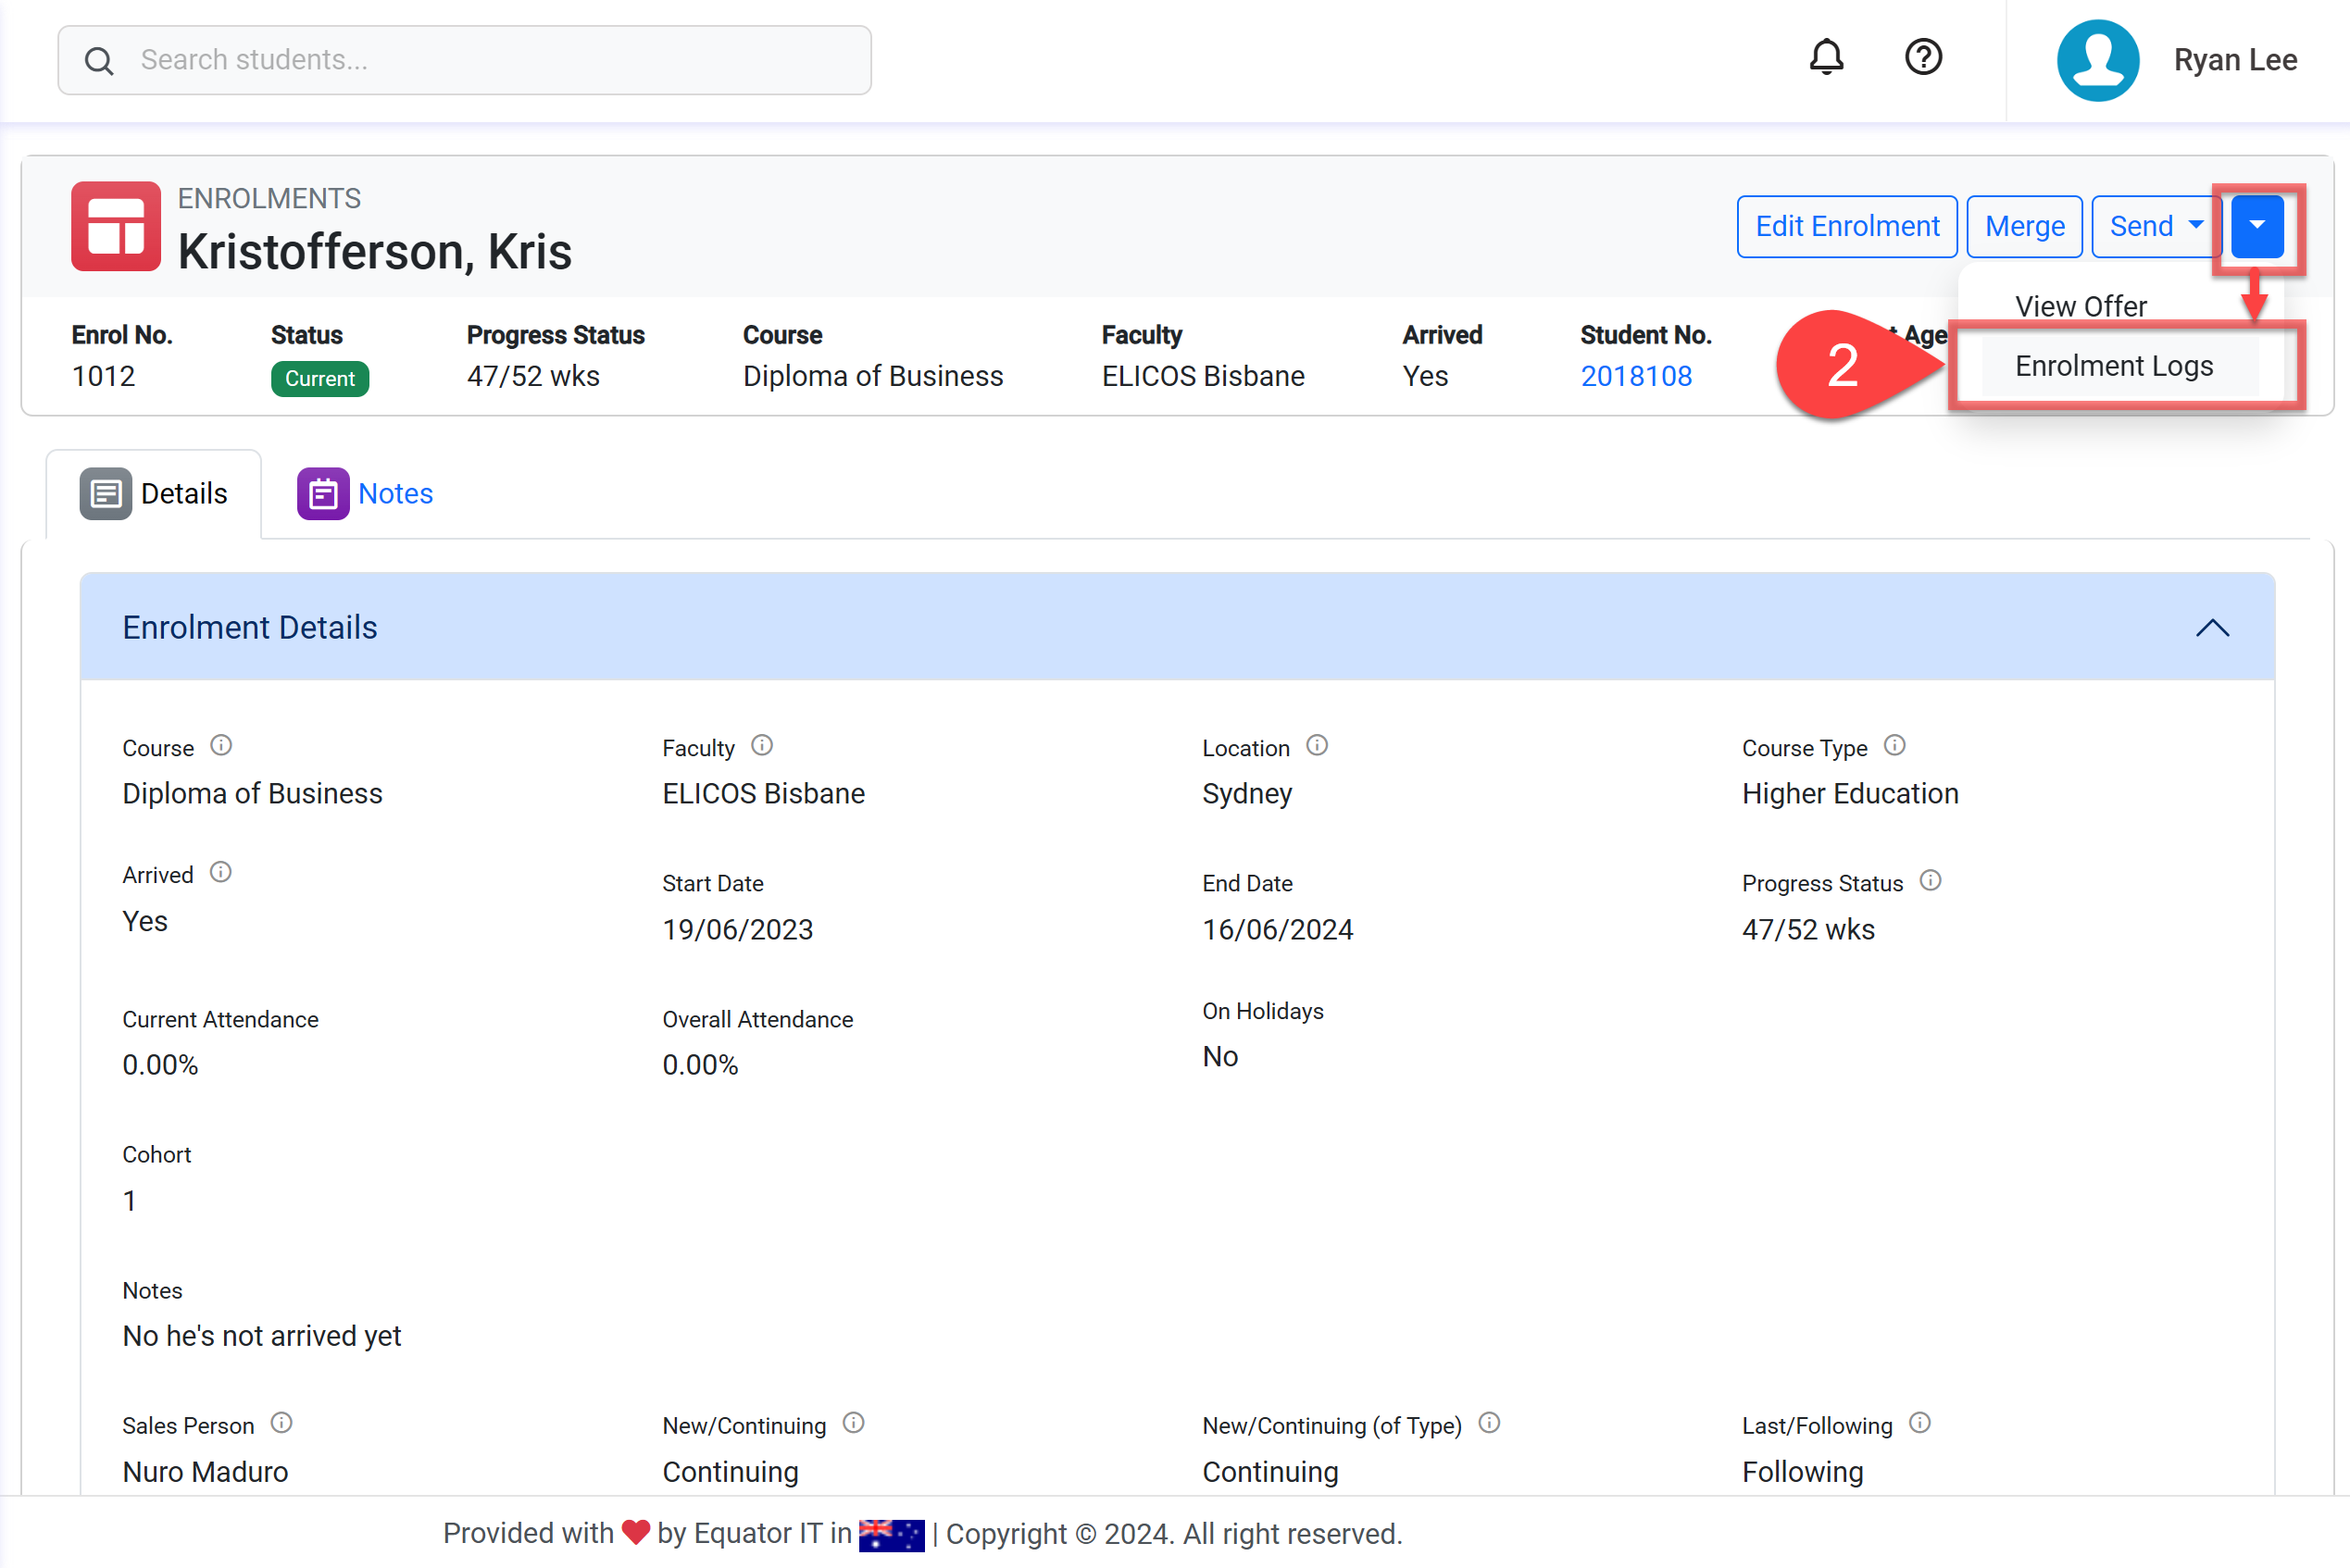Click the info icon beside Faculty label
The image size is (2350, 1568).
coord(762,746)
